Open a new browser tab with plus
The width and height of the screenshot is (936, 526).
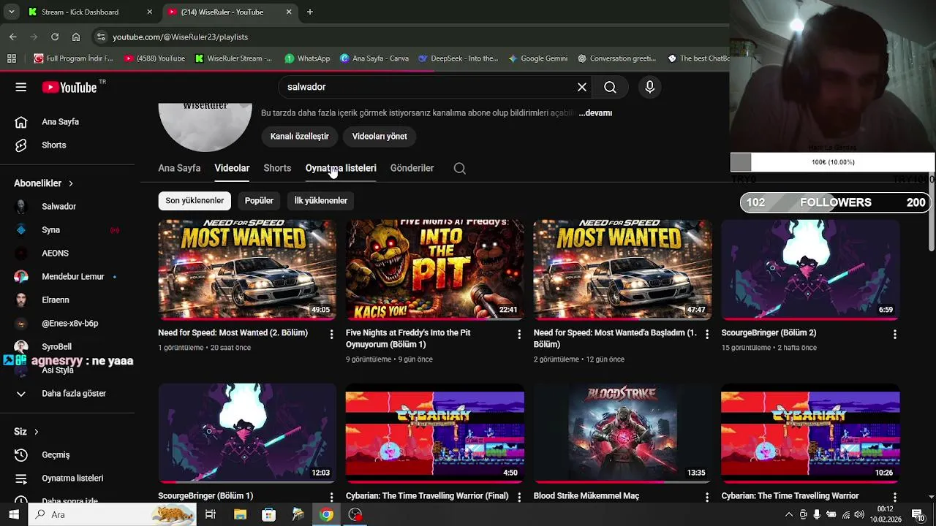[310, 12]
